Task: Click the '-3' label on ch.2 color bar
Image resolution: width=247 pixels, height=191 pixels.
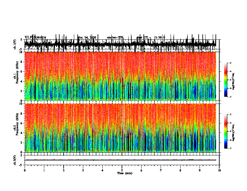Action: click(x=230, y=115)
